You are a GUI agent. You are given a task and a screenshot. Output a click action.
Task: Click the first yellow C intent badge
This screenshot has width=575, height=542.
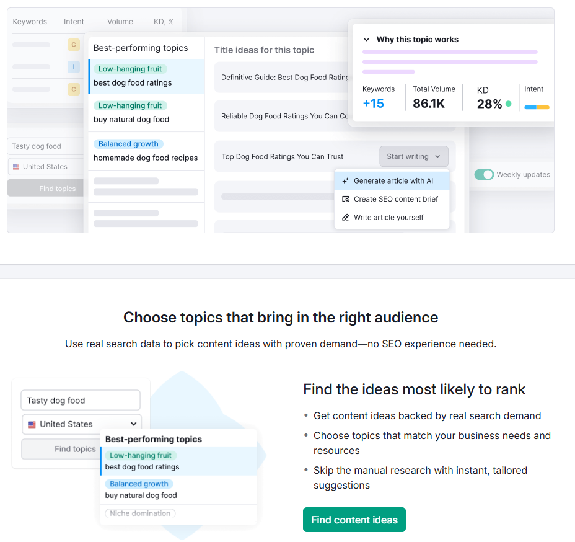click(74, 45)
